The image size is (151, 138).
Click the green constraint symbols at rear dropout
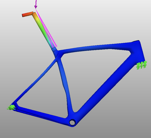(x=11, y=108)
